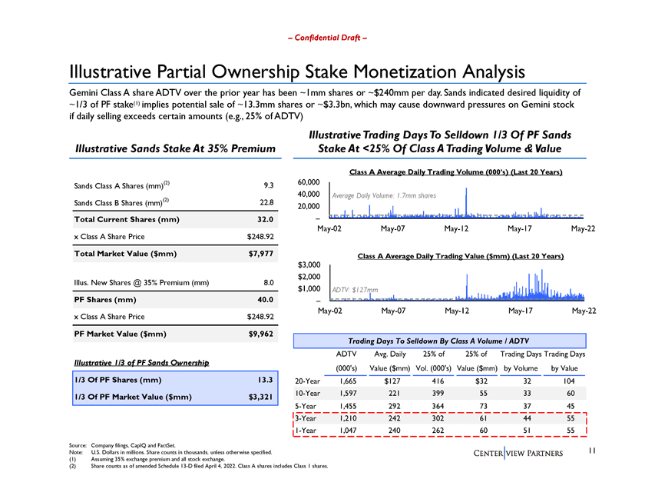Viewport: 645px width, 499px height.
Task: Select the 'Total Market Value ($mm)' label
Action: 125,254
